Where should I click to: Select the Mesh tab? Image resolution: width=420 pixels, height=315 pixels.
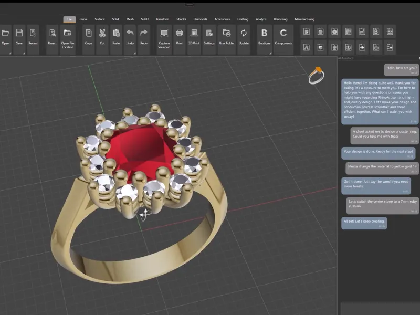coord(130,19)
